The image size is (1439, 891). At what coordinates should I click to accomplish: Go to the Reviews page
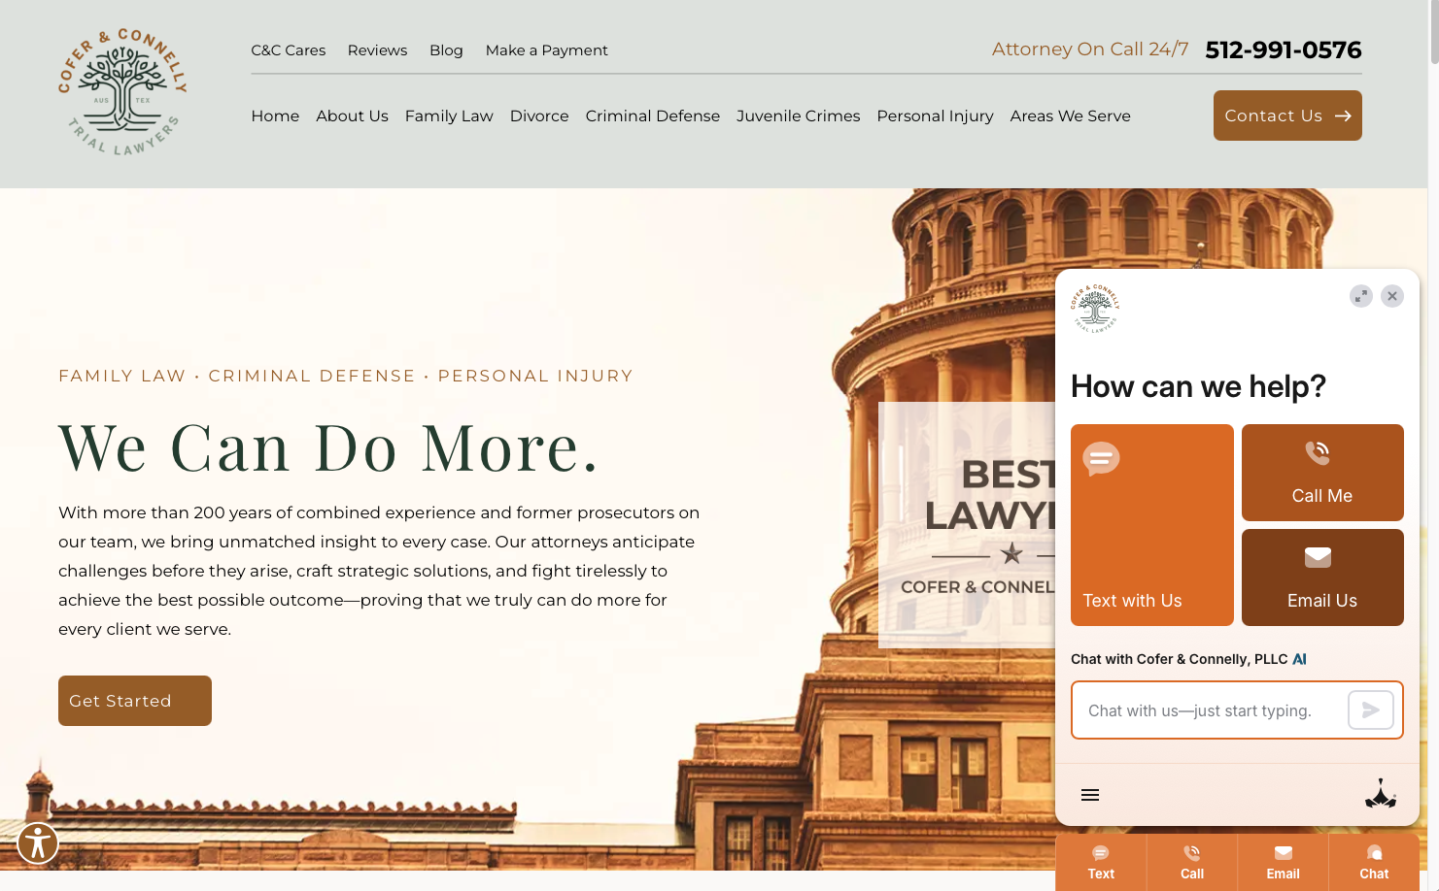[377, 49]
